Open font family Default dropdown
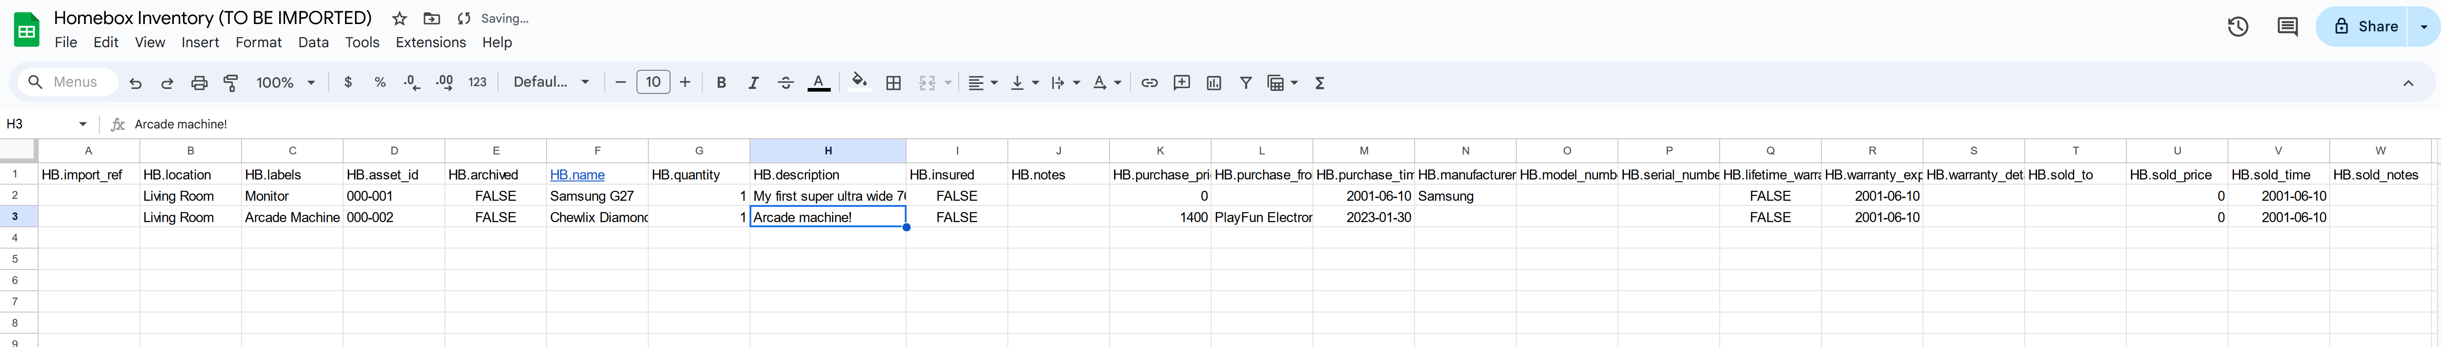This screenshot has width=2441, height=347. click(552, 83)
